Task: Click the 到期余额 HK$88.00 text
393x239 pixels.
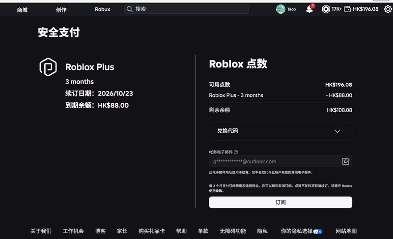Action: [x=97, y=105]
